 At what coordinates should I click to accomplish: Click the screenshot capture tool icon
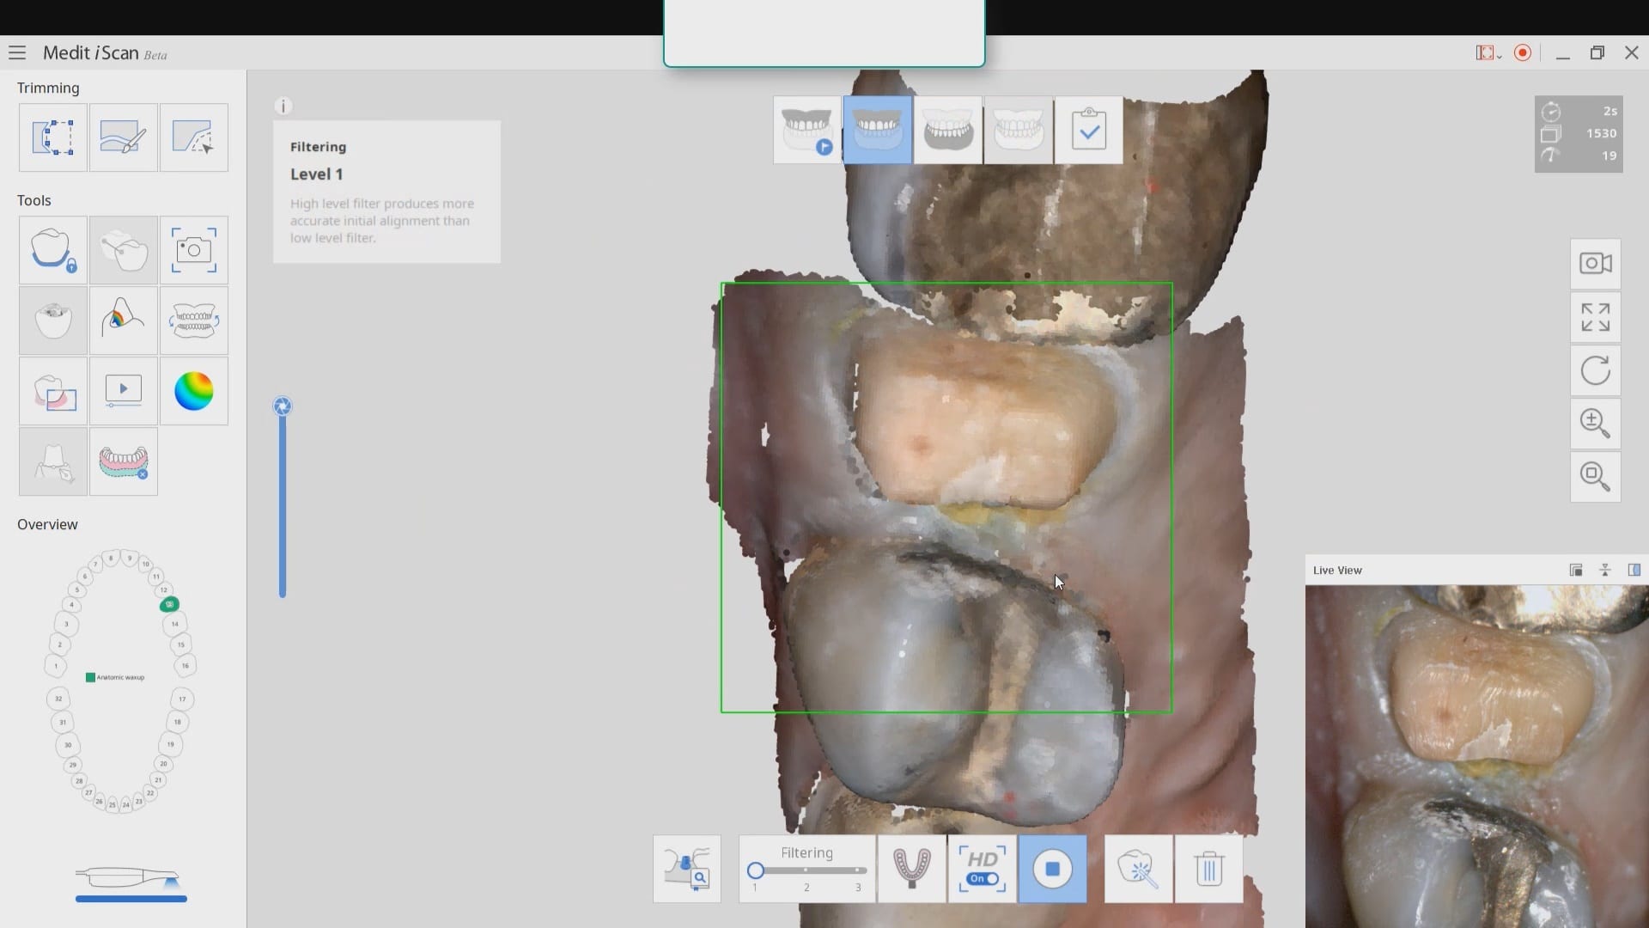click(193, 250)
